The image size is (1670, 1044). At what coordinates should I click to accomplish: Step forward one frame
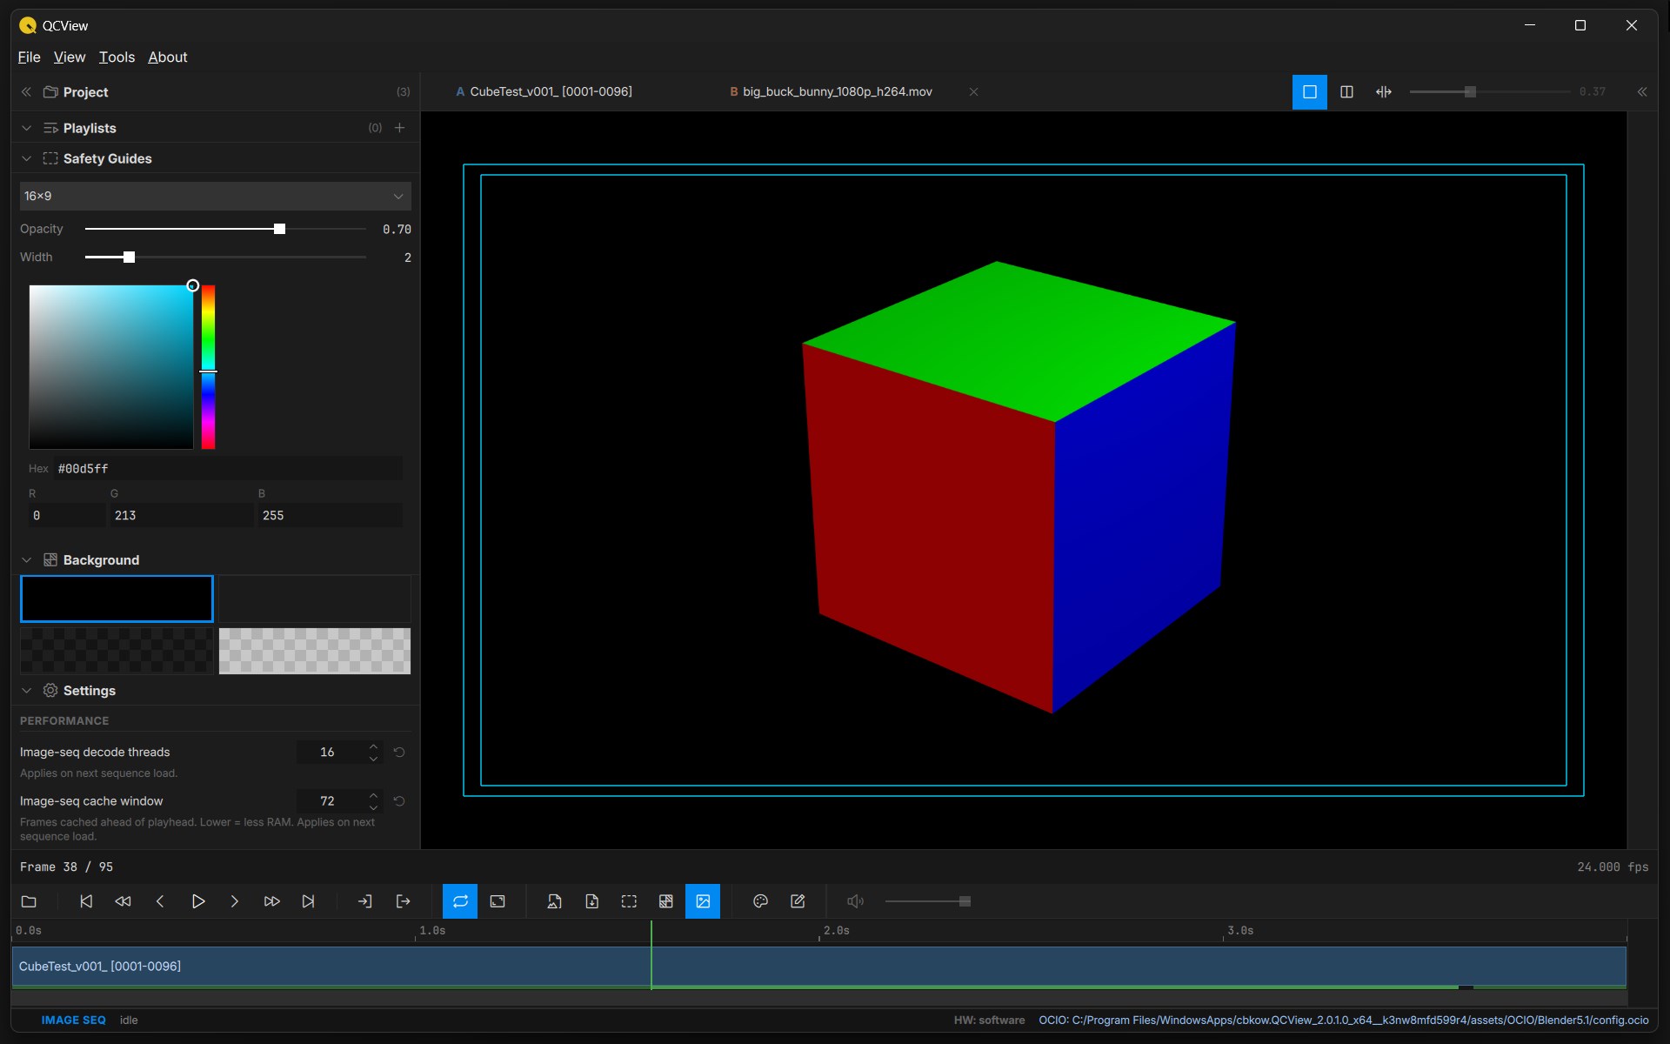(x=234, y=901)
